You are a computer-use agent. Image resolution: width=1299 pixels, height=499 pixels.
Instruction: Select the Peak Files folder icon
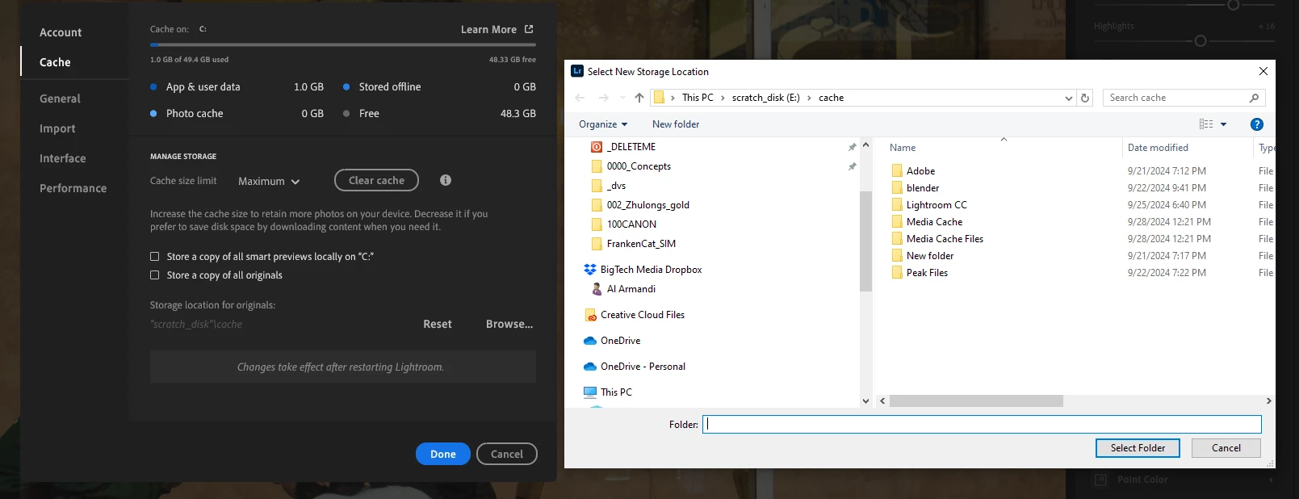point(897,273)
